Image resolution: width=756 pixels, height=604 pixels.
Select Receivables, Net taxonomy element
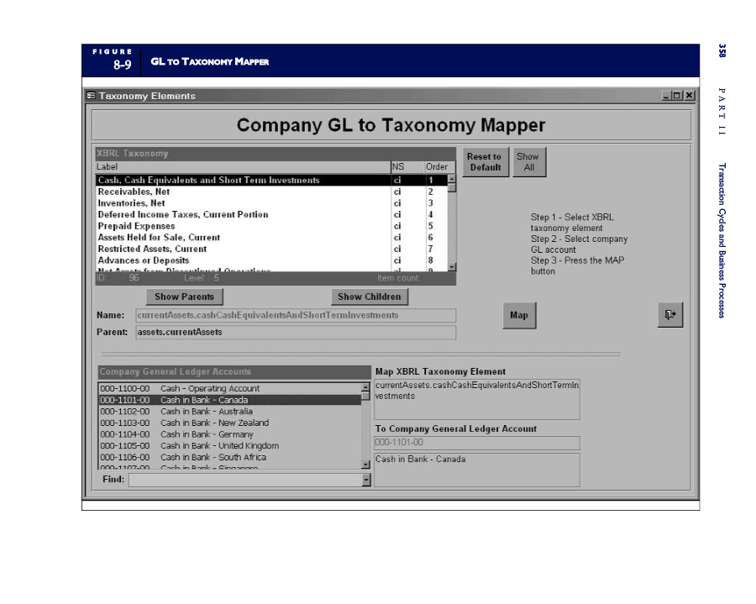tap(134, 192)
